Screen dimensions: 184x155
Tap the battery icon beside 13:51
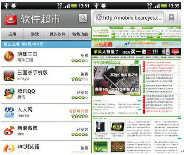[x=74, y=6]
